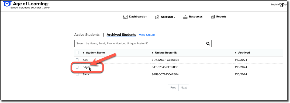This screenshot has height=103, width=290.
Task: Sort by Unique Roster ID arrows
Action: click(x=152, y=53)
